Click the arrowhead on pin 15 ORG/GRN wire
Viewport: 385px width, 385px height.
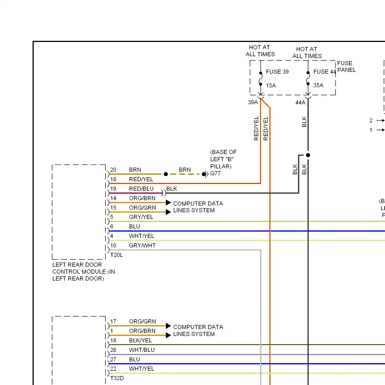pyautogui.click(x=168, y=212)
